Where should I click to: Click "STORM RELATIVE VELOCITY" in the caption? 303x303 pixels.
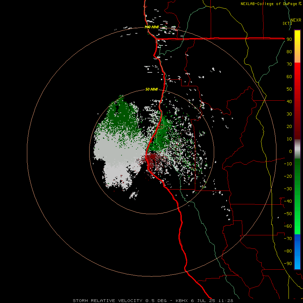[x=107, y=301]
